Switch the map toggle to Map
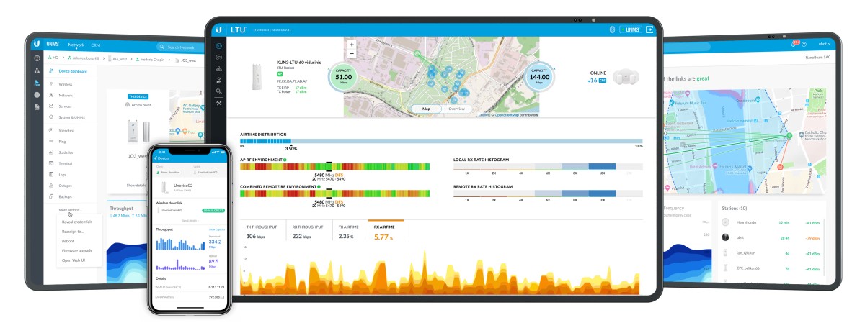Viewport: 865px width, 328px height. point(426,109)
